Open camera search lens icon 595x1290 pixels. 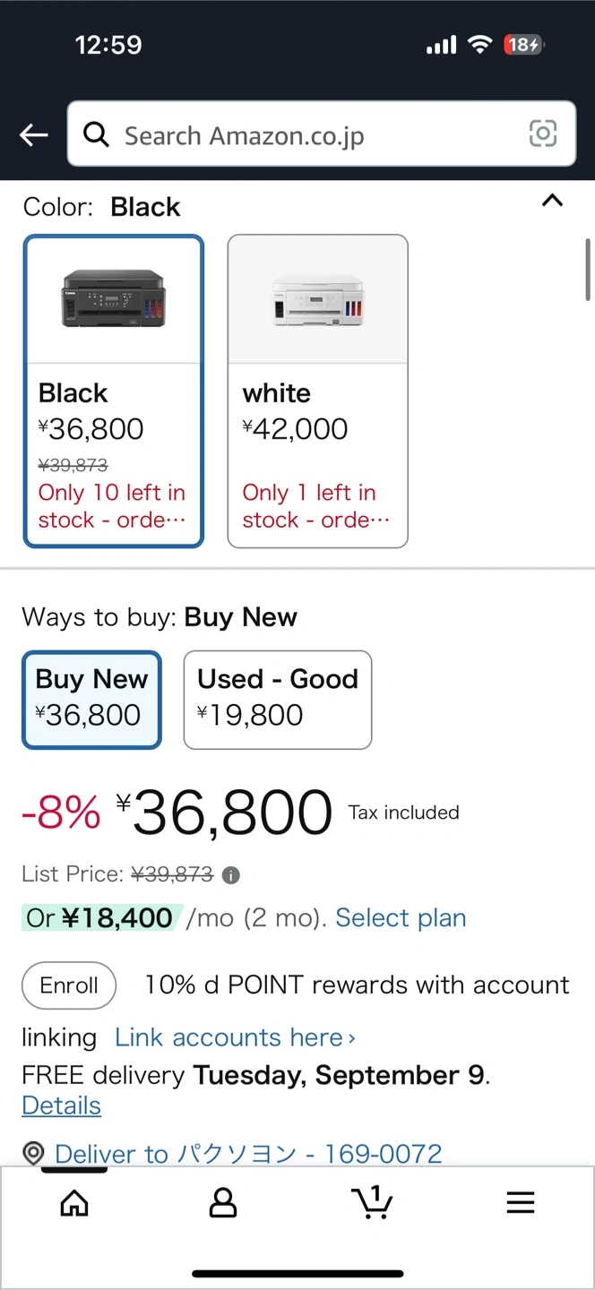(x=543, y=133)
